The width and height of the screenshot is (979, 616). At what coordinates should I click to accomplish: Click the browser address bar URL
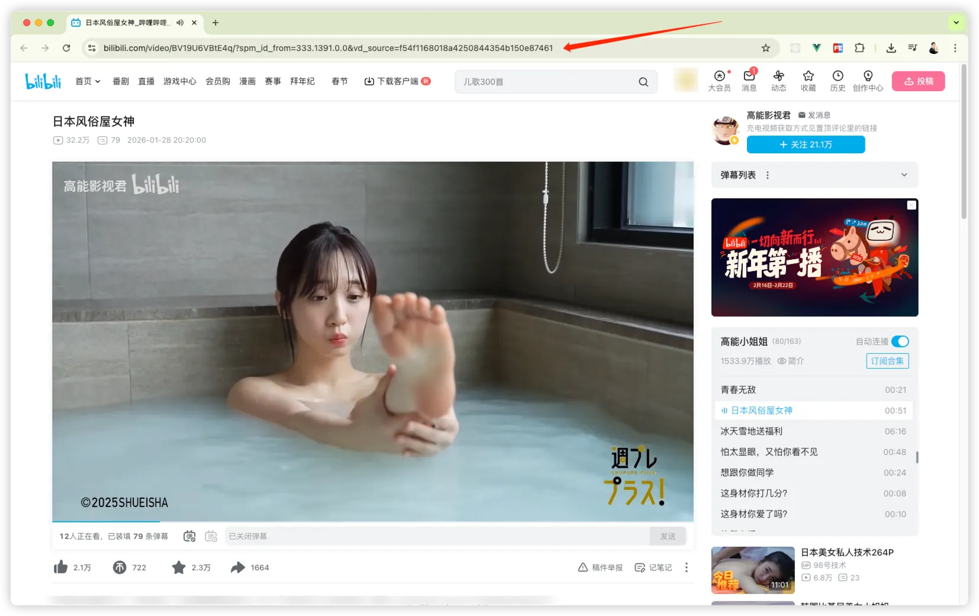(328, 48)
